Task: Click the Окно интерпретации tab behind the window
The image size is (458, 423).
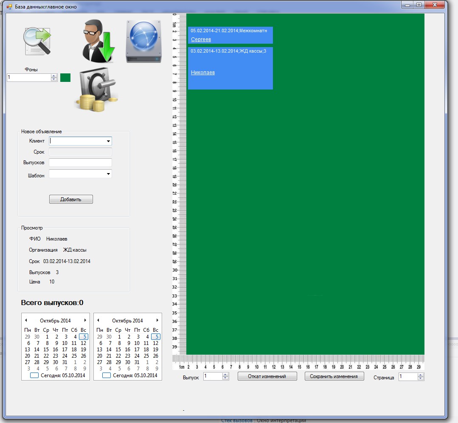Action: coord(281,420)
